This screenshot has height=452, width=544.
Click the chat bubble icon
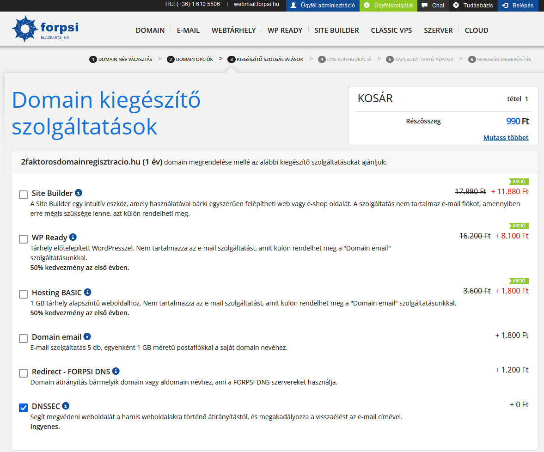click(x=424, y=5)
